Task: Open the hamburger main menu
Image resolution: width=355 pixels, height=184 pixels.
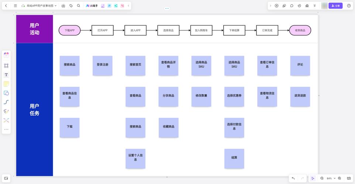Action: [x=15, y=6]
